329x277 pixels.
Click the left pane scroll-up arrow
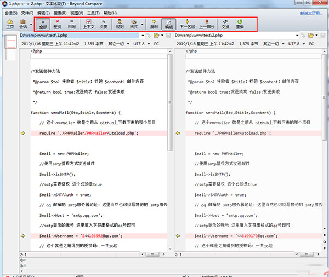(x=170, y=51)
